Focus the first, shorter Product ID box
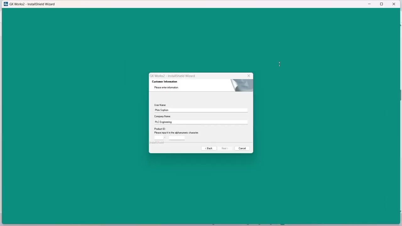Screen dimensions: 402x226 (x=159, y=137)
